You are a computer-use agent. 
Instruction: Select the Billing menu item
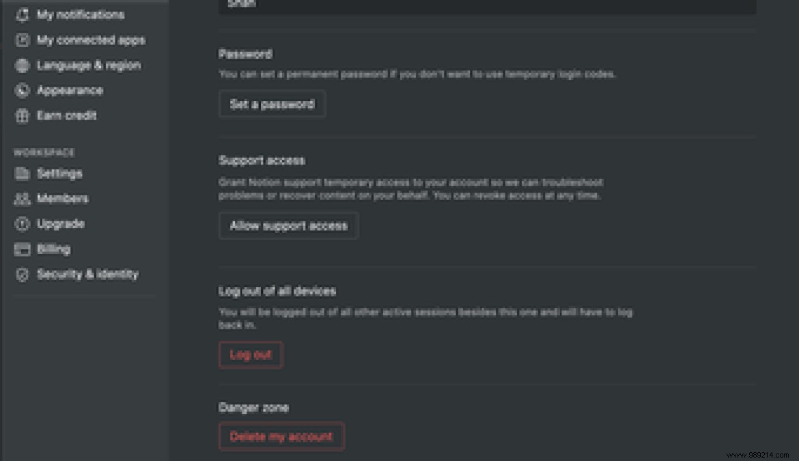[x=53, y=249]
